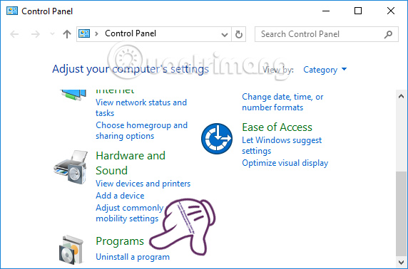This screenshot has width=408, height=269.
Task: Open the View by Category dropdown
Action: pos(325,70)
